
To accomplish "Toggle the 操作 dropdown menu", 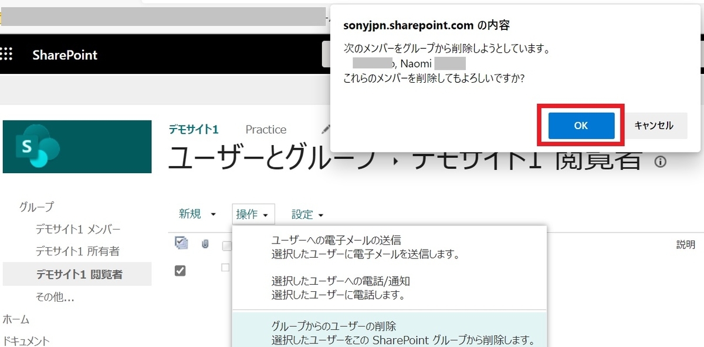I will tap(253, 215).
